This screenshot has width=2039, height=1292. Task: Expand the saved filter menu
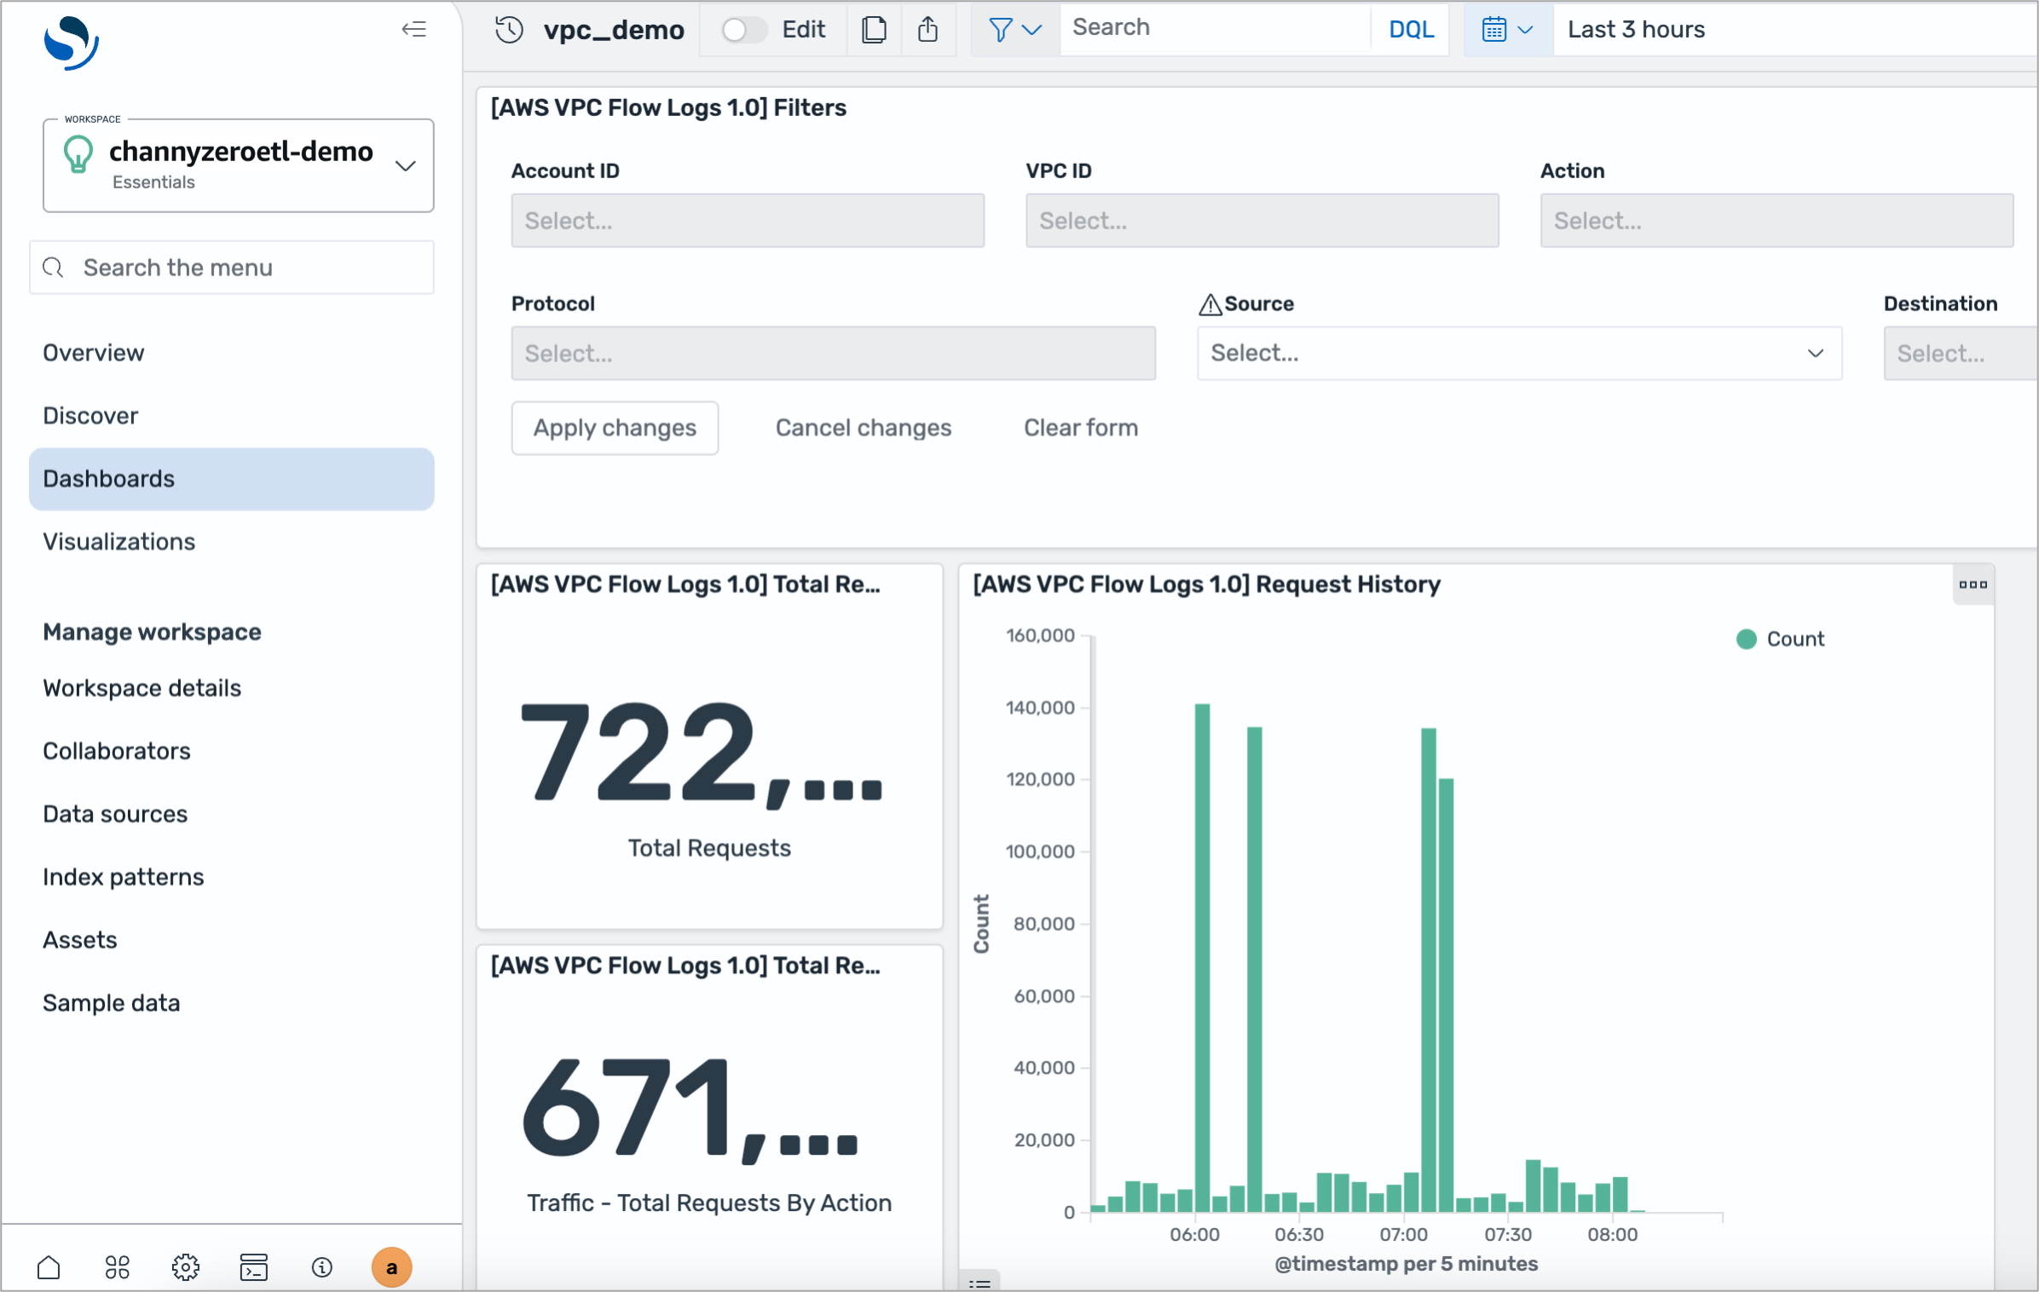1014,29
